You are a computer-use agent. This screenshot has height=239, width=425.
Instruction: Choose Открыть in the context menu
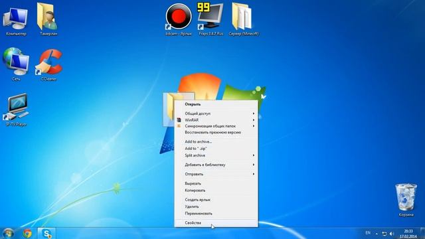click(216, 104)
